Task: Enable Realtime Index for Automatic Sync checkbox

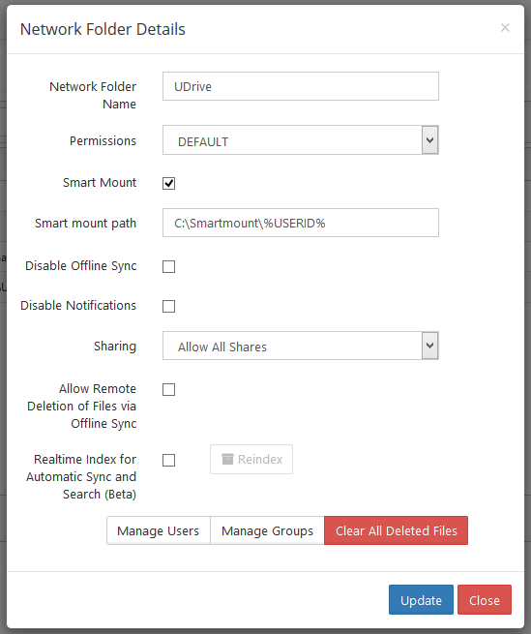Action: click(168, 460)
